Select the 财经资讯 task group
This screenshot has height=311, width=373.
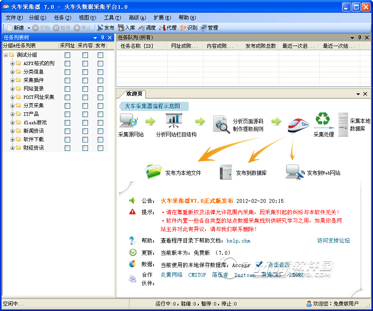click(x=33, y=148)
